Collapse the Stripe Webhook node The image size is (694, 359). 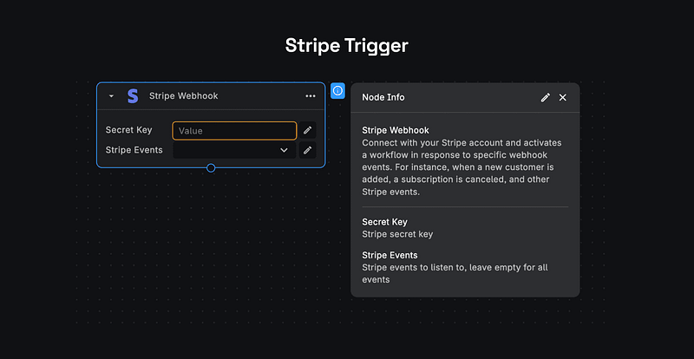tap(111, 96)
